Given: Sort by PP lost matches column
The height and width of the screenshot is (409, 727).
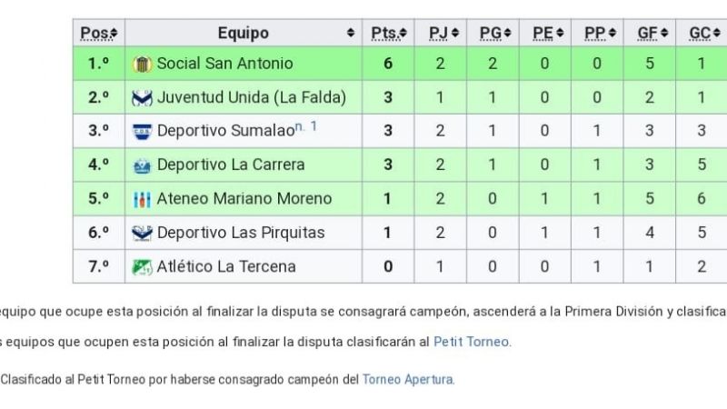Looking at the screenshot, I should (x=600, y=34).
